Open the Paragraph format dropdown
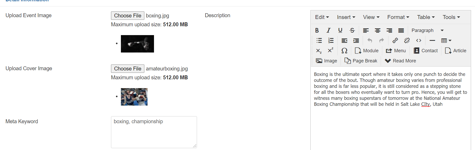Viewport: 475px width, 150px height. (427, 30)
